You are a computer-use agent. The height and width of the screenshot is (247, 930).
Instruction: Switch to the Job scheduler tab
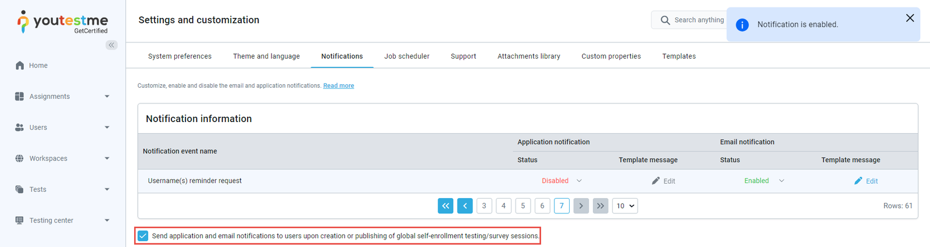(406, 56)
